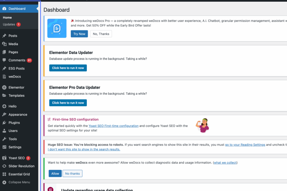
Task: Open the Yoast SEO sidebar icon
Action: pos(4,158)
